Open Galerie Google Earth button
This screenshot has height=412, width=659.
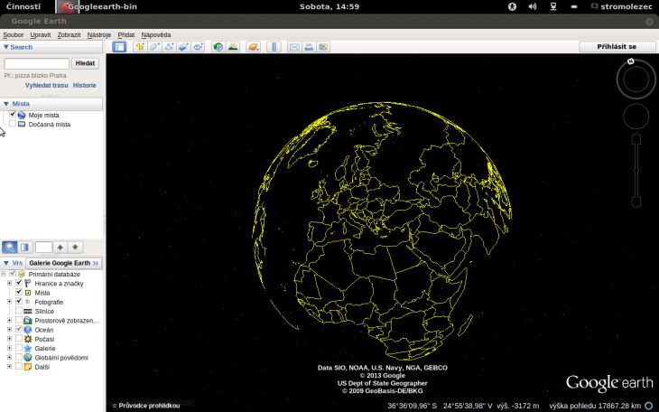(x=64, y=263)
